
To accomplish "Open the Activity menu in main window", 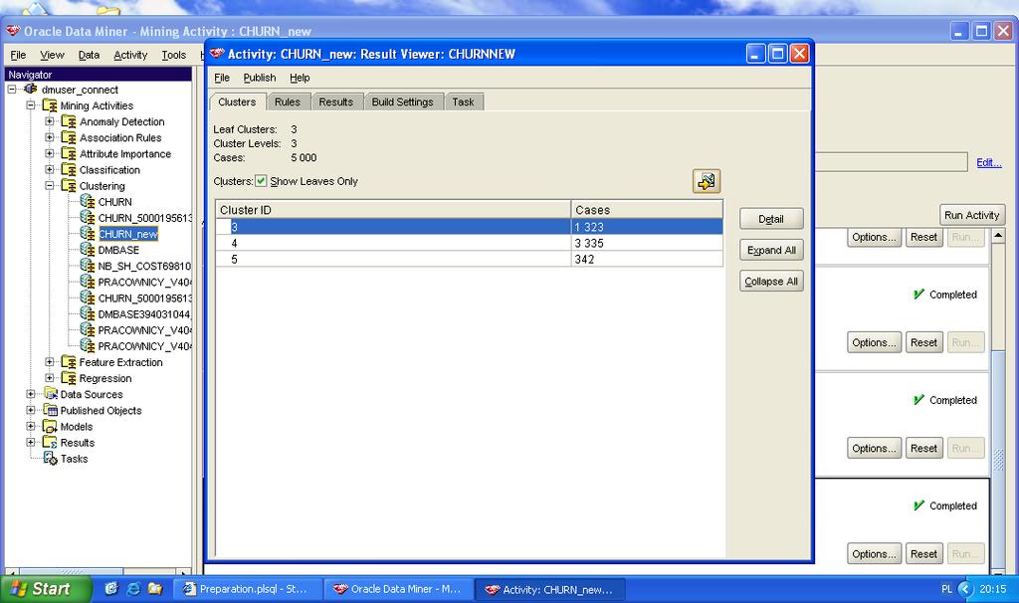I will 130,55.
